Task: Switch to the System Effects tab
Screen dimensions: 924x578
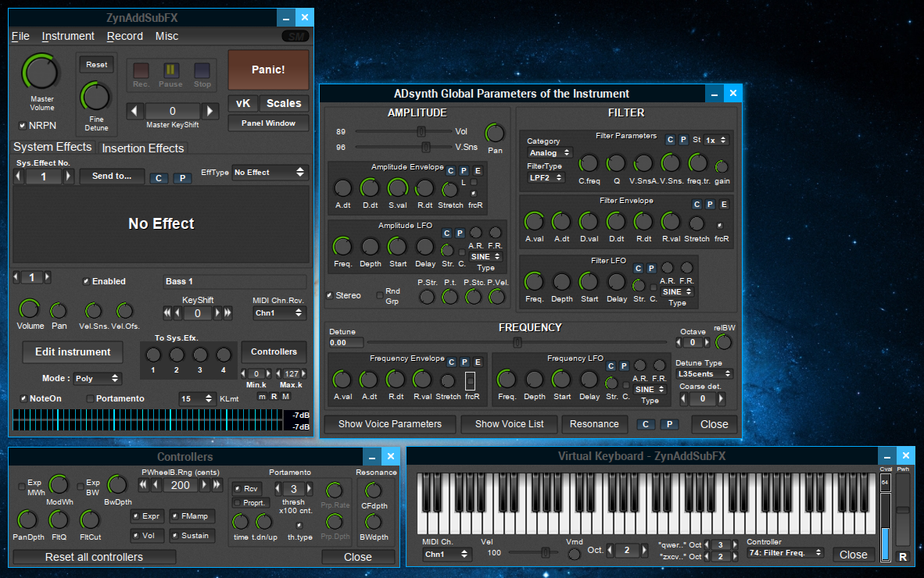Action: 52,147
